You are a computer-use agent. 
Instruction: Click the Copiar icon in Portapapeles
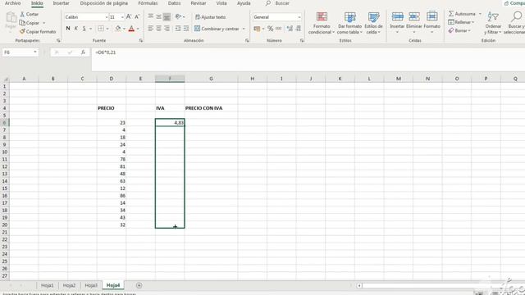[22, 23]
